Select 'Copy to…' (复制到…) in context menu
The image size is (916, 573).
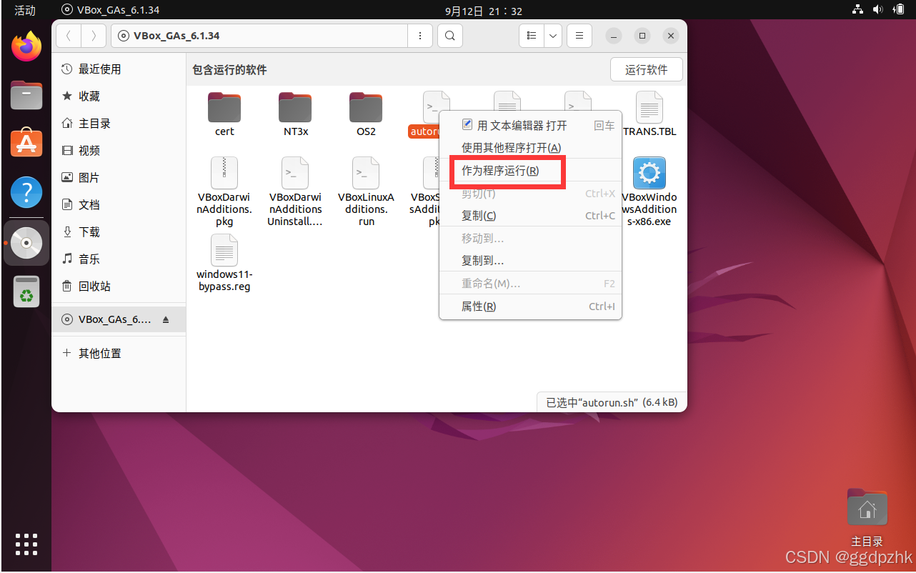530,261
